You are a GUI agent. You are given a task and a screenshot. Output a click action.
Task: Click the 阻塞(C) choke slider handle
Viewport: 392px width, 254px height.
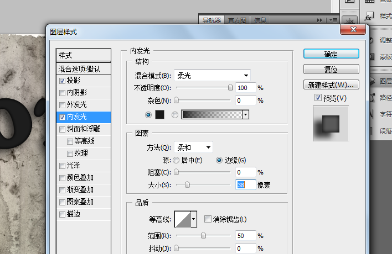[x=176, y=172]
